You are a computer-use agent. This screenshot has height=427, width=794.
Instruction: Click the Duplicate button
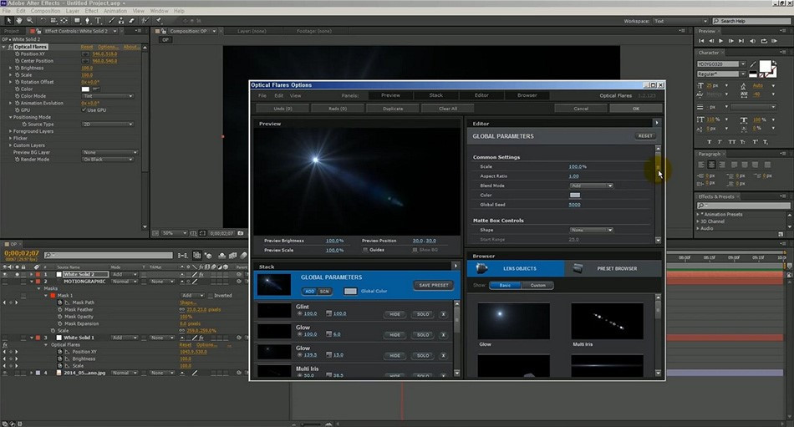393,109
